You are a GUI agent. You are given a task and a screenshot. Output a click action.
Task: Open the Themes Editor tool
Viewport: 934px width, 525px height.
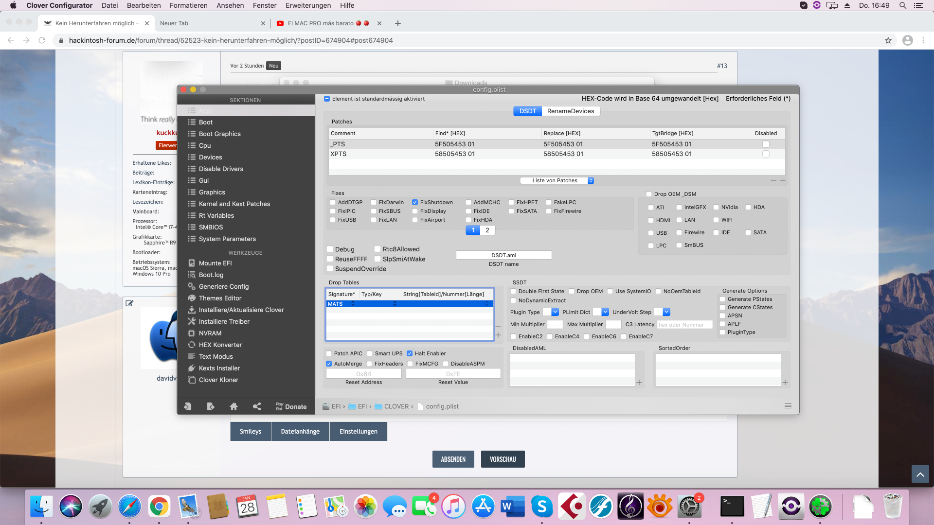click(x=220, y=298)
